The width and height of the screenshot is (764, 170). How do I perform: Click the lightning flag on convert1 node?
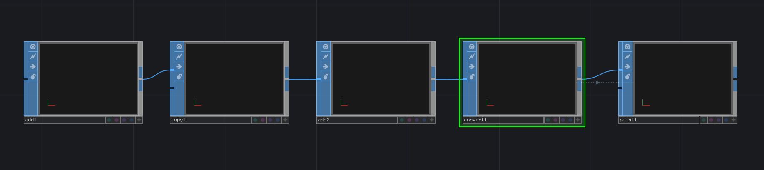pyautogui.click(x=472, y=57)
